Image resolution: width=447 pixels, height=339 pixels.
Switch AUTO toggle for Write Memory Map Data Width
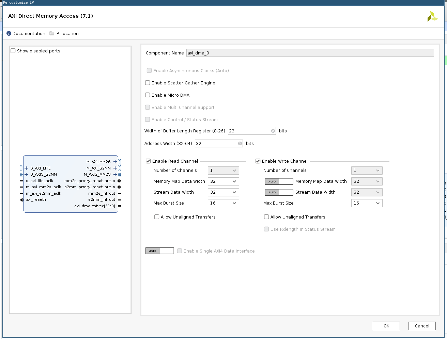[279, 181]
